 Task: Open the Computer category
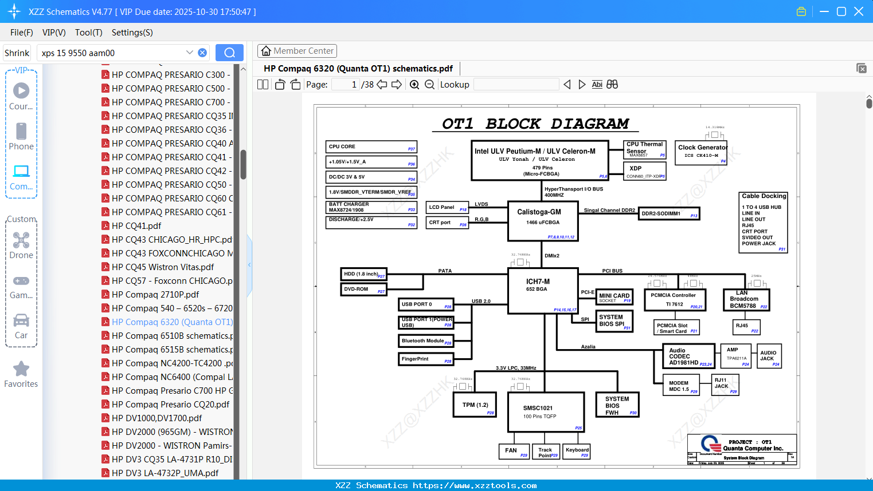coord(21,177)
